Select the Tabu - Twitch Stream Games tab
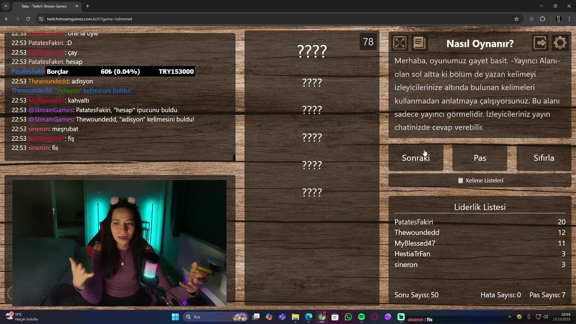This screenshot has height=324, width=576. click(44, 6)
